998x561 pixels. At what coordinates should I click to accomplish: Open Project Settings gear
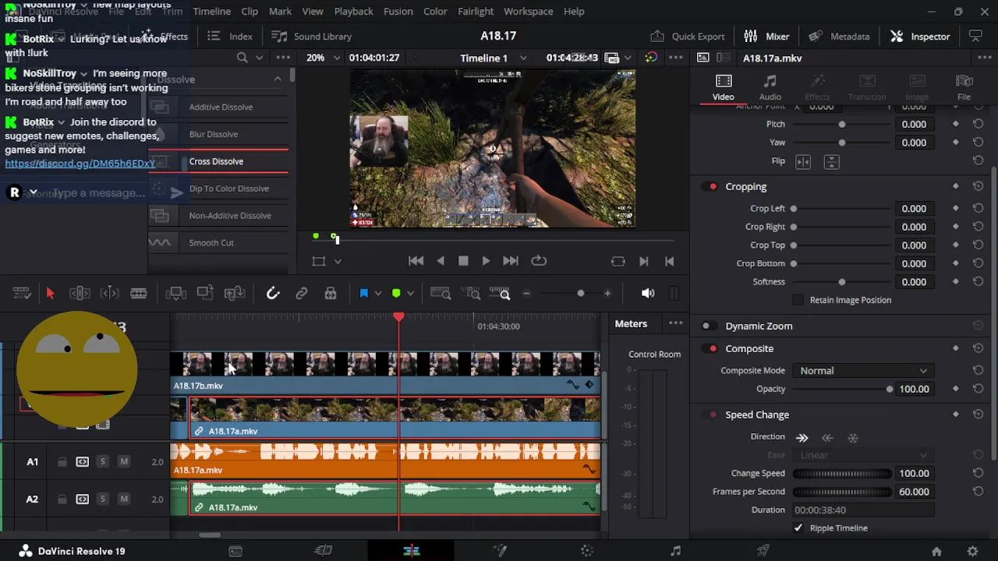972,551
